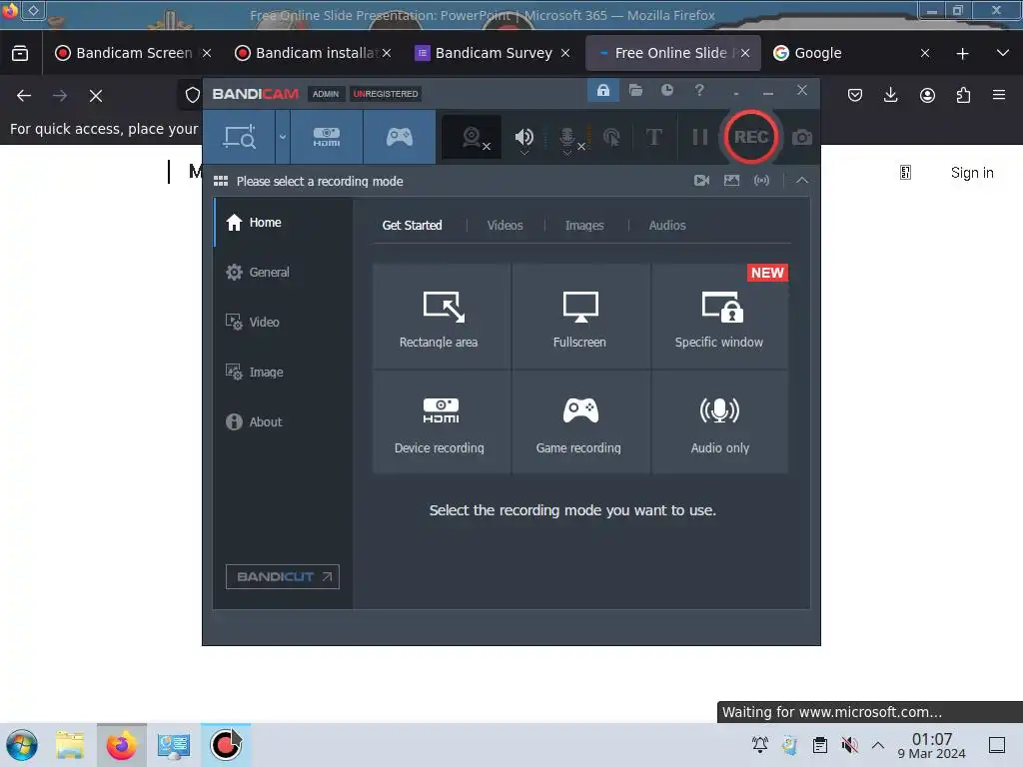
Task: Toggle the text overlay T icon
Action: 653,137
